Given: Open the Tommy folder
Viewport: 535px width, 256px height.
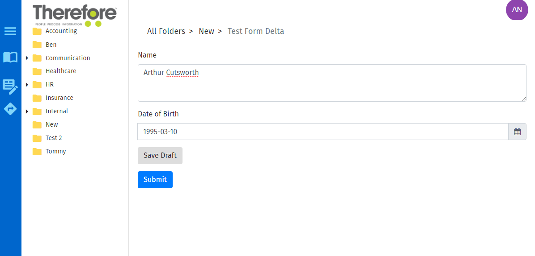Looking at the screenshot, I should coord(55,152).
